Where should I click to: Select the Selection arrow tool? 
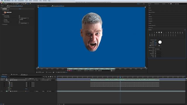[4, 4]
